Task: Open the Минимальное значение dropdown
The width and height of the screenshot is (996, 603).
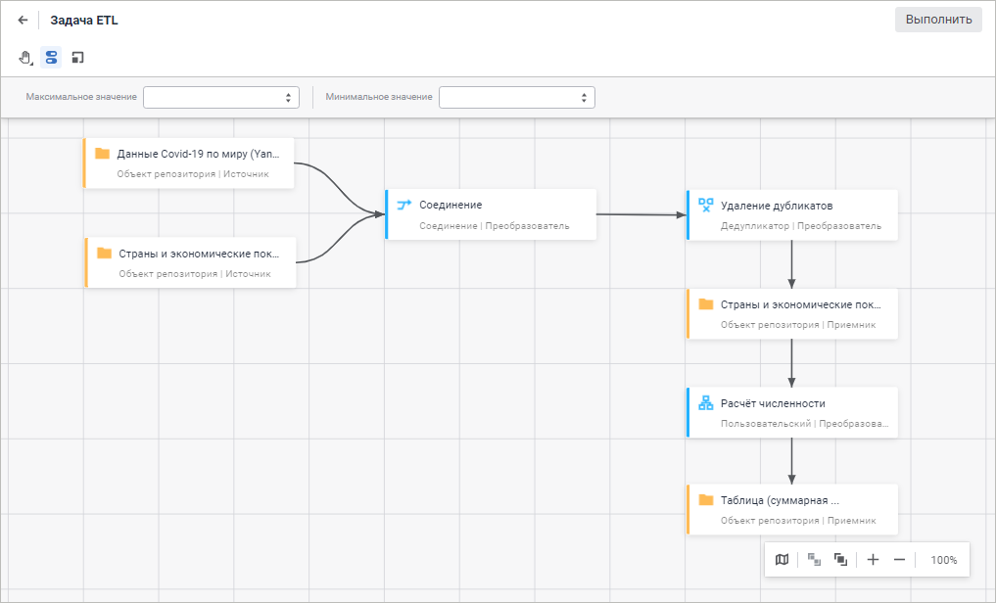Action: pyautogui.click(x=517, y=97)
